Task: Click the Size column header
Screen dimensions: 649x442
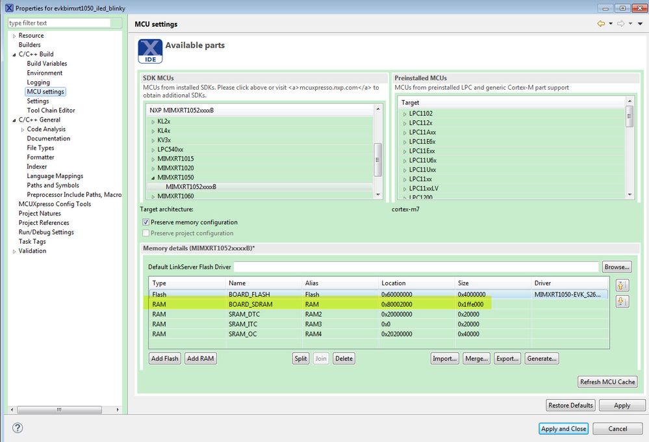Action: click(493, 283)
